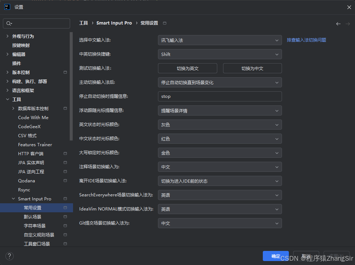Collapse the 工具 tree node
The width and height of the screenshot is (355, 265).
pos(8,100)
